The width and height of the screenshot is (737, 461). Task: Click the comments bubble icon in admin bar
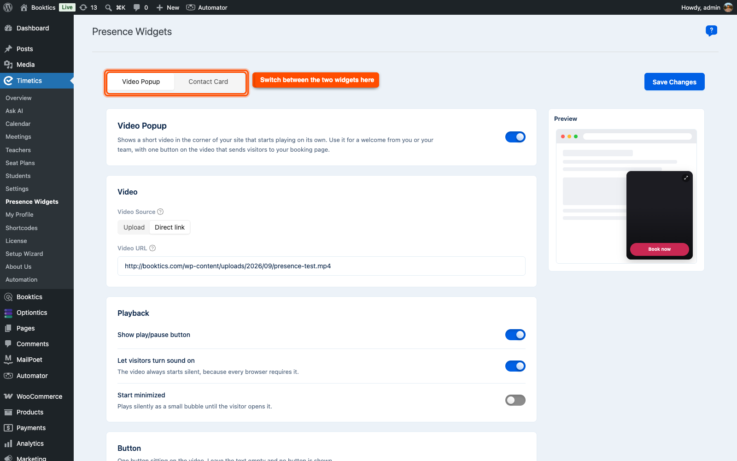point(137,7)
